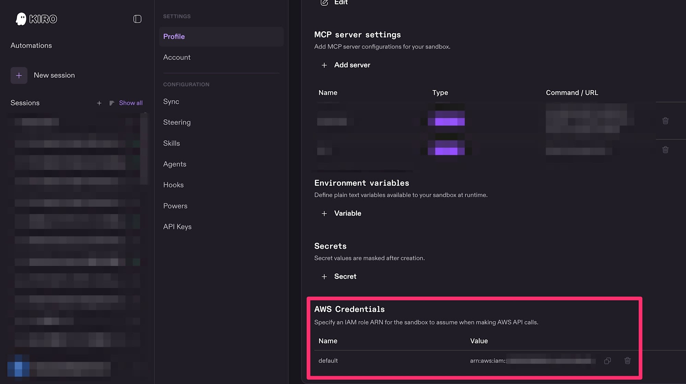Open the Profile settings tab
686x384 pixels.
(x=221, y=37)
